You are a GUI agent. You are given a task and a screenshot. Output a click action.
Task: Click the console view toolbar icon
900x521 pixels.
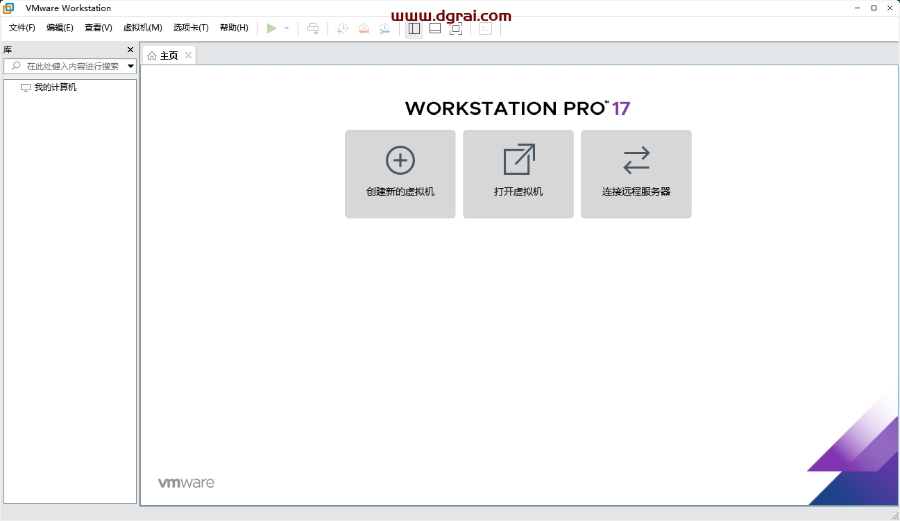pyautogui.click(x=486, y=28)
